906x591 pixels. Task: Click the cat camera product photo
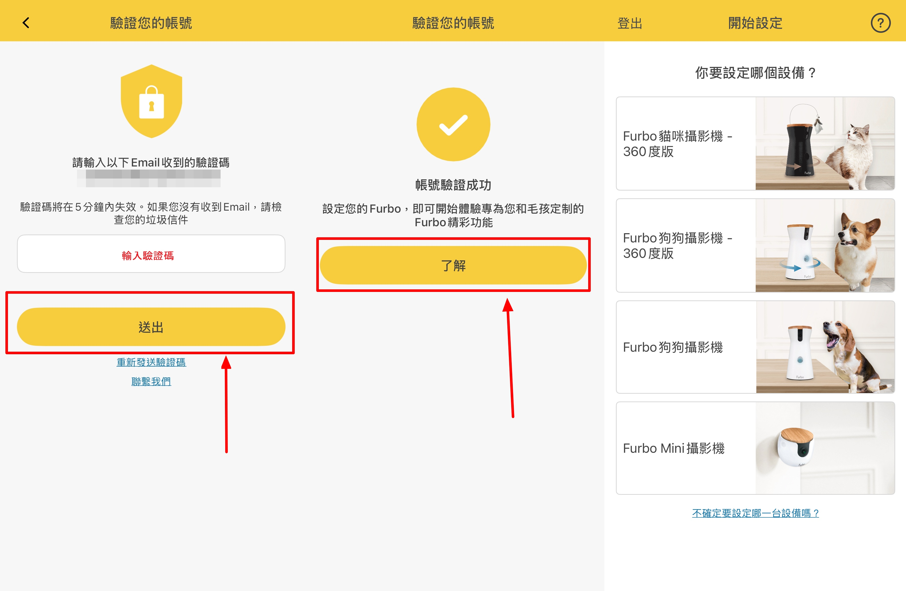pyautogui.click(x=825, y=143)
